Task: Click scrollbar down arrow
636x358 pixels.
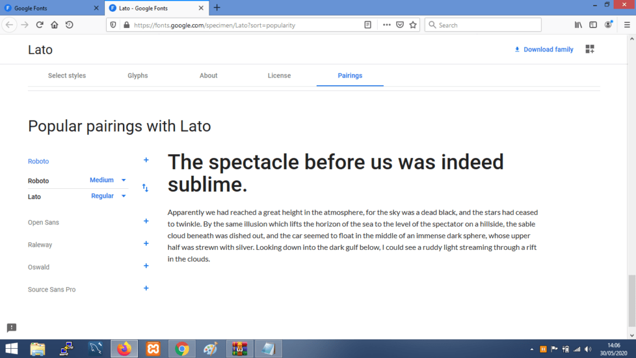Action: [x=632, y=336]
